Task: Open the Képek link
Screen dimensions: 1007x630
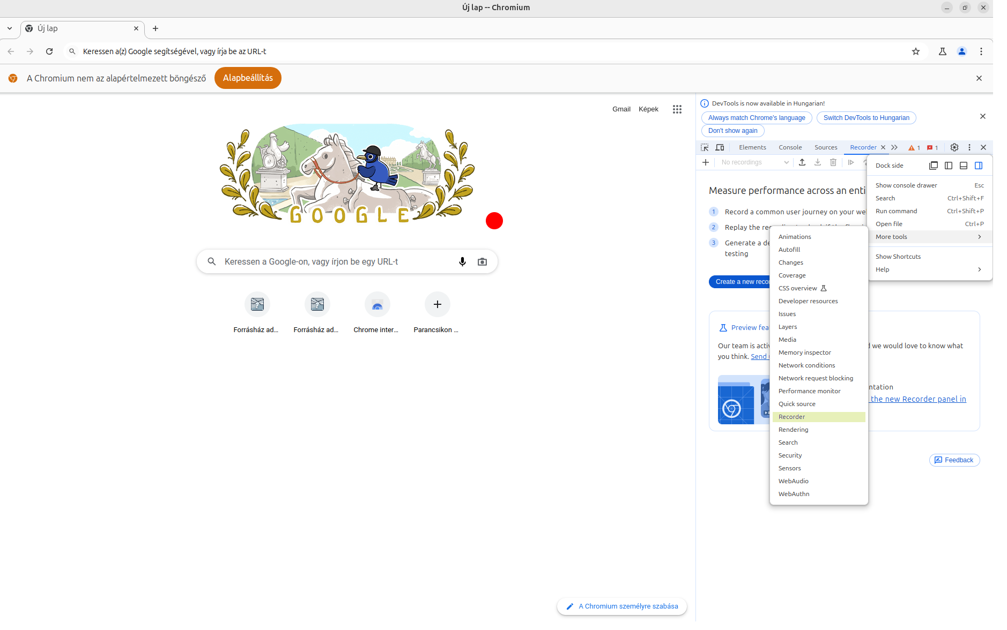Action: [648, 109]
